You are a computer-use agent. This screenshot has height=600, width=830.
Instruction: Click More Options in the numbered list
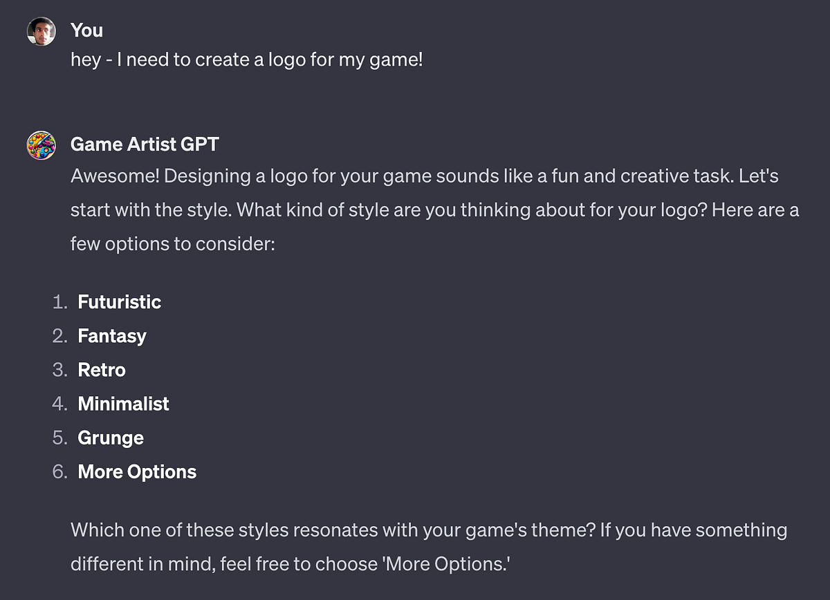coord(136,471)
